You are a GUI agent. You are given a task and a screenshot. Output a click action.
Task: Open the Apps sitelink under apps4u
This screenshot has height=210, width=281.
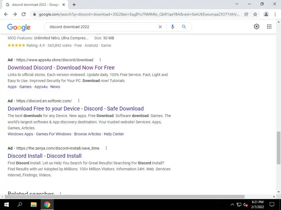pyautogui.click(x=12, y=87)
